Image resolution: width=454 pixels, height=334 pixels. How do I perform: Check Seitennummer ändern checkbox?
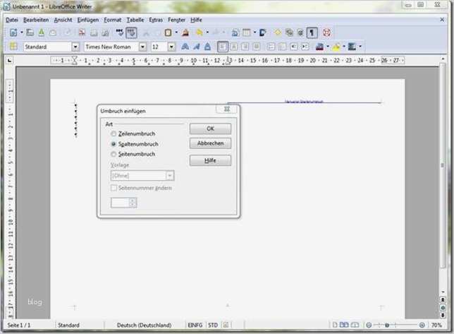click(114, 188)
